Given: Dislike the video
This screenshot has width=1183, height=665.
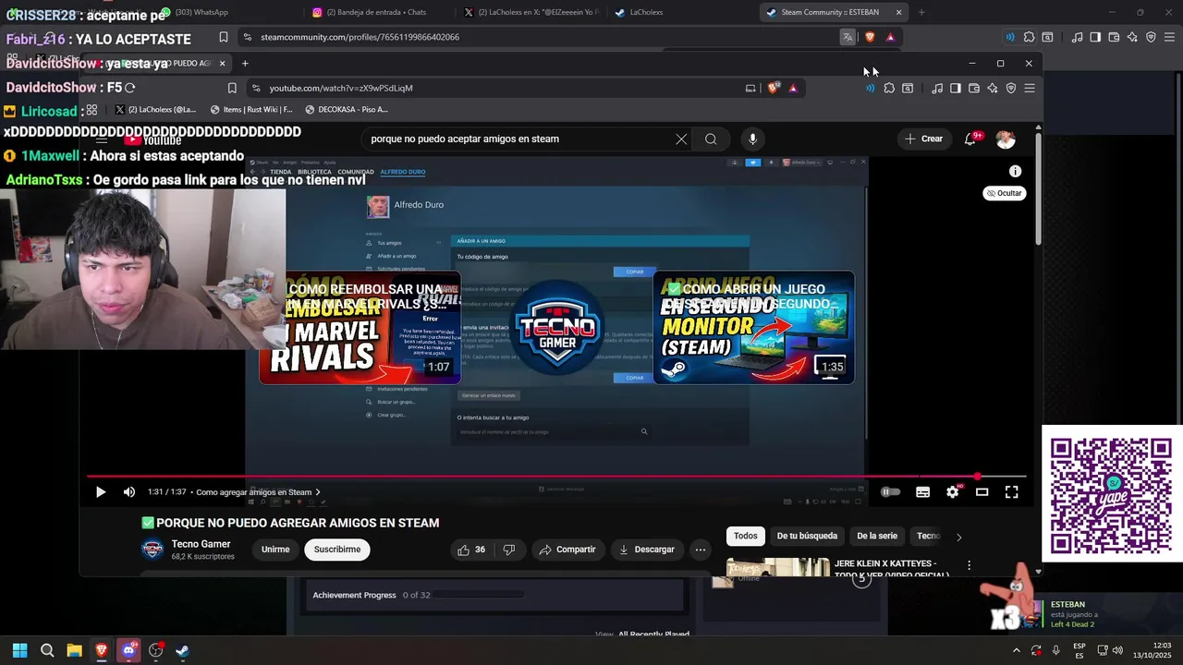Looking at the screenshot, I should click(509, 550).
